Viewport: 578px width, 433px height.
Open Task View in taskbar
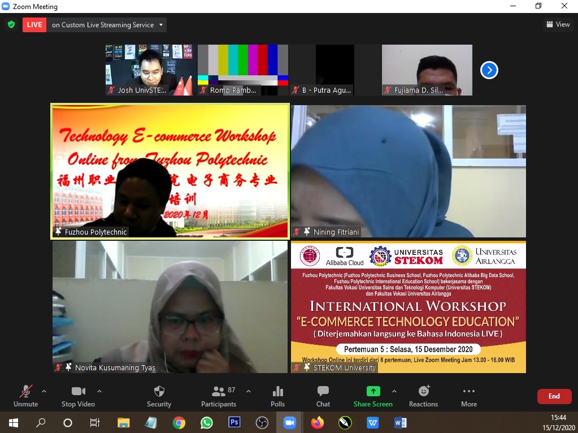pos(95,423)
